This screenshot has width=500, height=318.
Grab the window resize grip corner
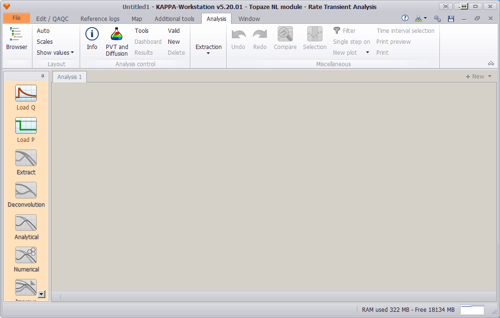click(495, 312)
